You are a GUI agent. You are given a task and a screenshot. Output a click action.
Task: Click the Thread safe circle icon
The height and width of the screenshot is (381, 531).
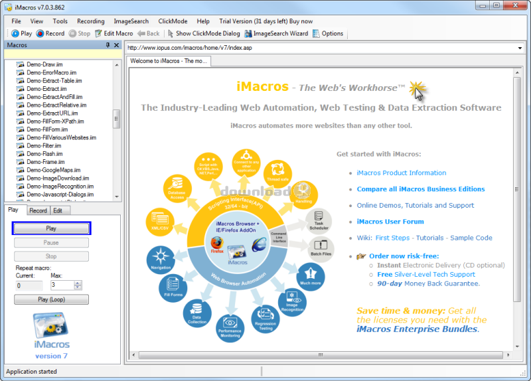coord(277,173)
